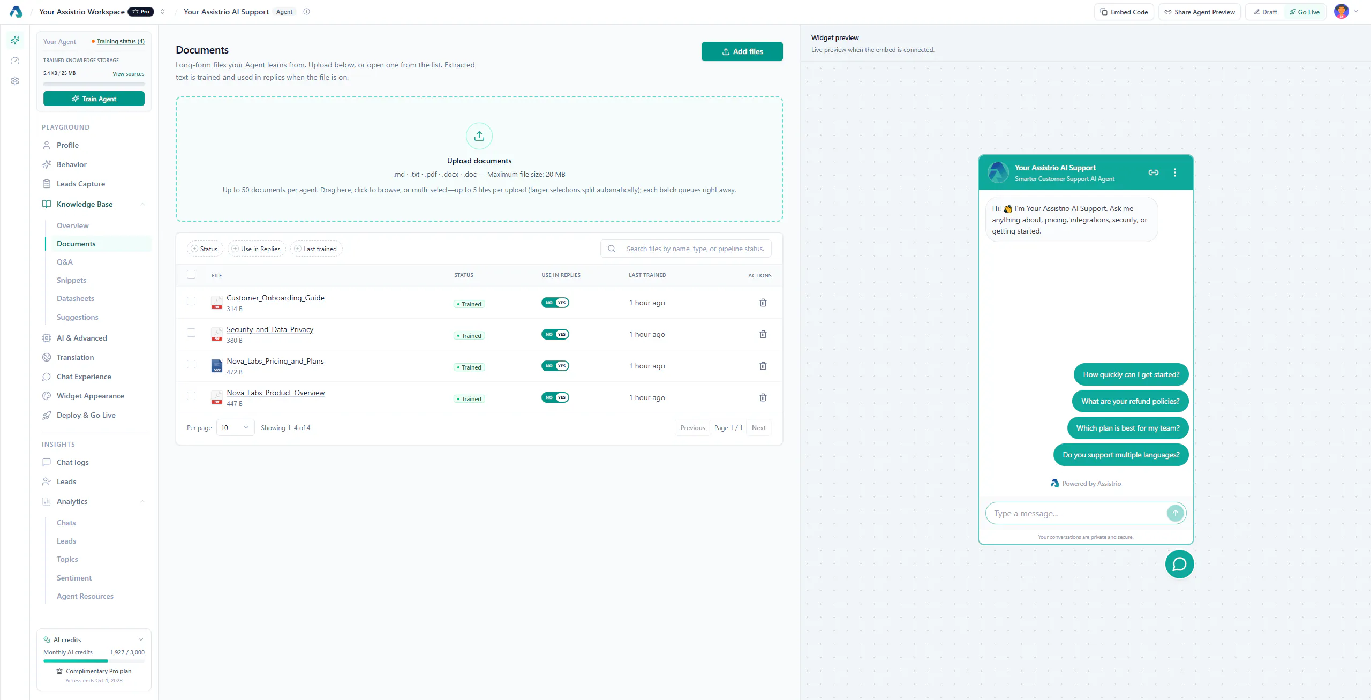
Task: Expand the AI credits panel chevron
Action: click(x=141, y=639)
